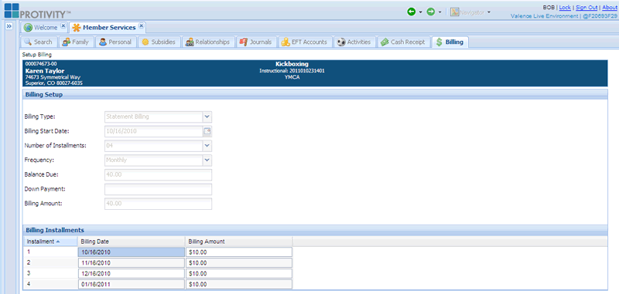Click the green back arrow icon
The height and width of the screenshot is (294, 619).
(412, 12)
